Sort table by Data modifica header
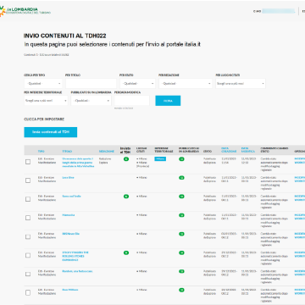 (x=248, y=150)
